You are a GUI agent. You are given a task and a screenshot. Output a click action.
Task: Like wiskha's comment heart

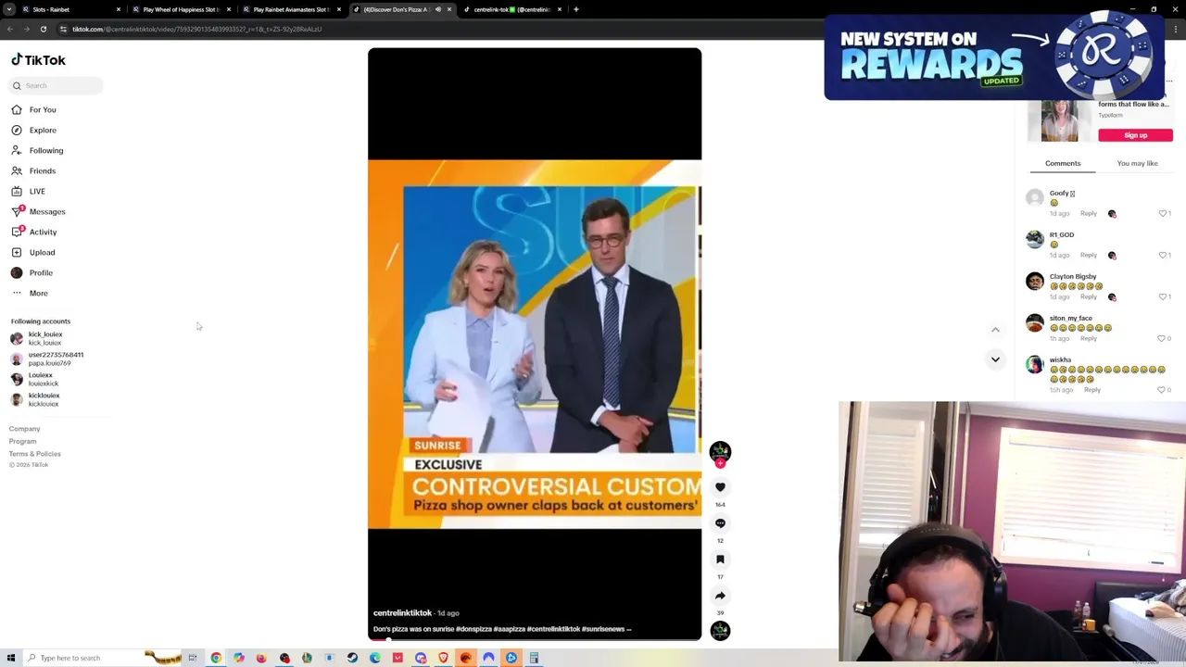coord(1163,390)
